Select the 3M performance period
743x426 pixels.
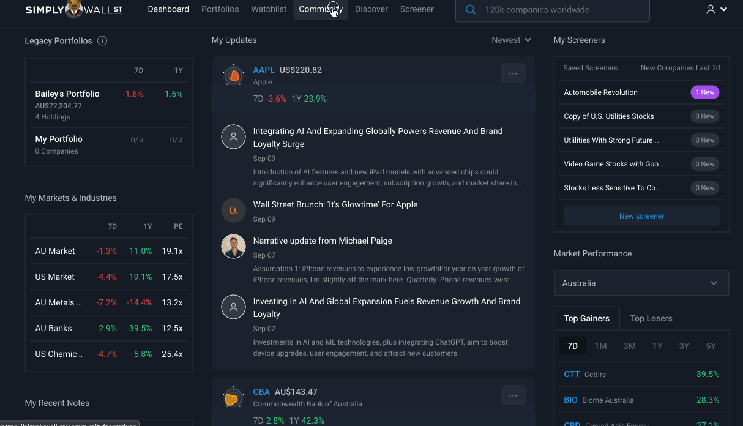click(x=629, y=346)
